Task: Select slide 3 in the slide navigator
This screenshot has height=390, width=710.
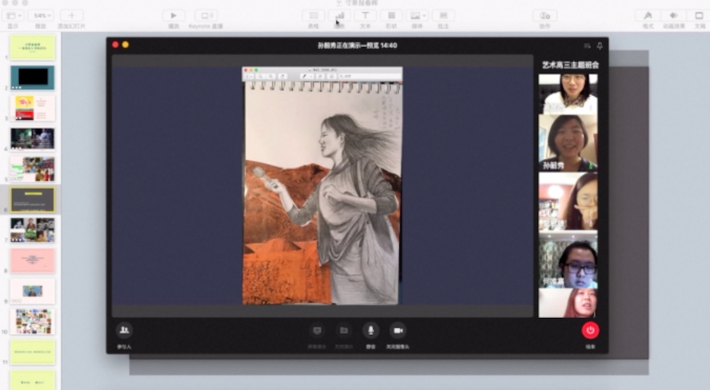Action: pos(33,108)
